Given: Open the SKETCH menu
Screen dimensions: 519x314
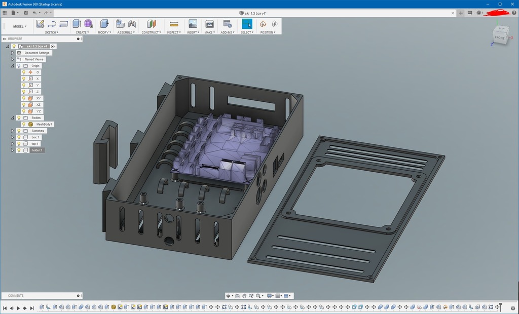Looking at the screenshot, I should coord(51,32).
